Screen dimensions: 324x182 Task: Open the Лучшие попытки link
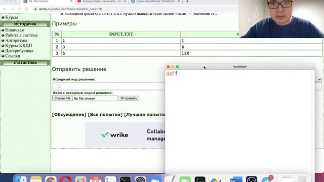click(145, 115)
